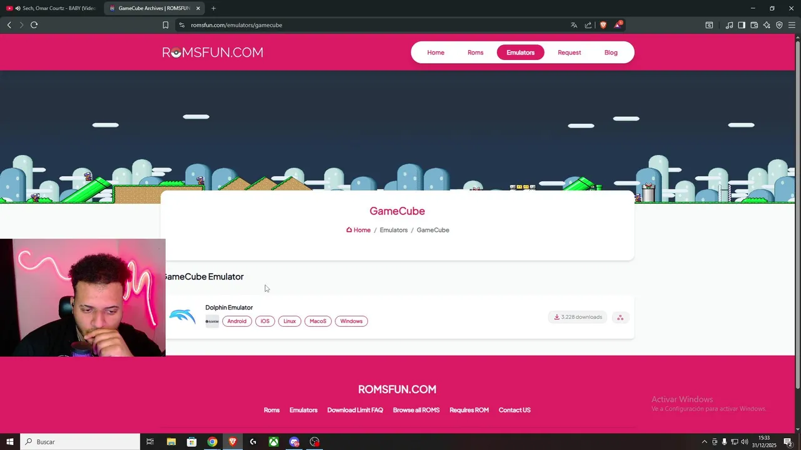
Task: Open Request in the navigation bar
Action: [x=569, y=52]
